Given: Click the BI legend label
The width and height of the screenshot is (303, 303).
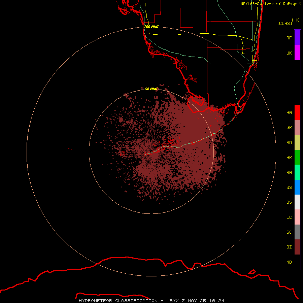Looking at the screenshot, I should [289, 247].
